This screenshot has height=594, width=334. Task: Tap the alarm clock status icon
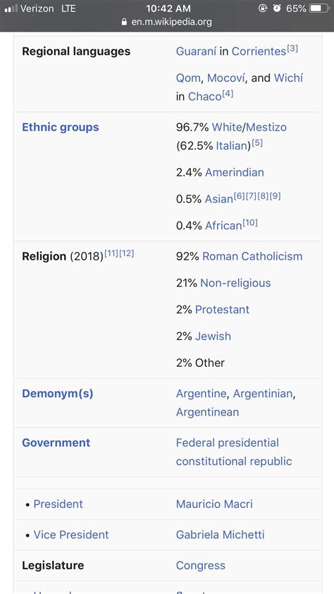[277, 8]
